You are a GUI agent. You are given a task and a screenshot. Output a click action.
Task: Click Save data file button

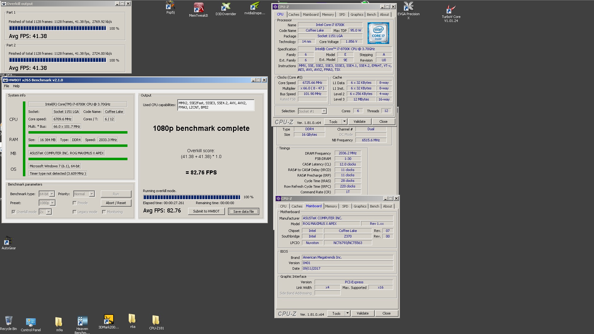(x=243, y=212)
